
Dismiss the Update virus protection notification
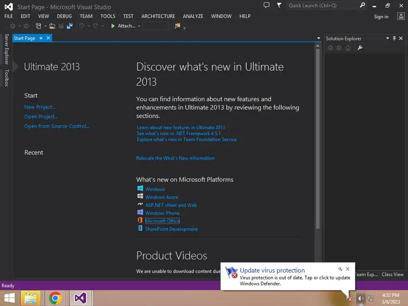[347, 269]
